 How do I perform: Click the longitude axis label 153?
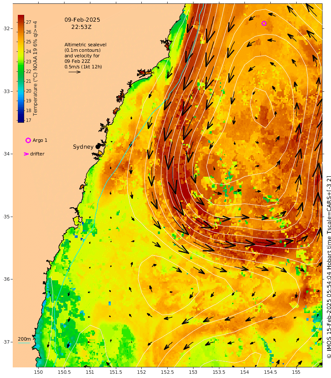(x=193, y=372)
